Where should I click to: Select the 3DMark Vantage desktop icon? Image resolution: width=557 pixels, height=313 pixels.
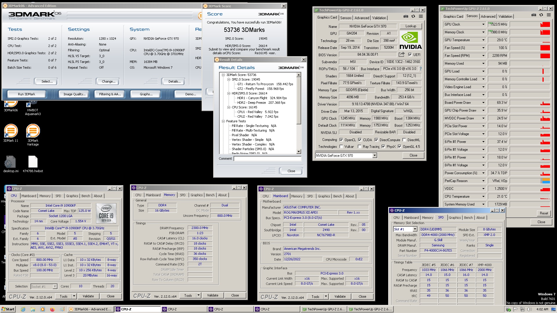[33, 135]
